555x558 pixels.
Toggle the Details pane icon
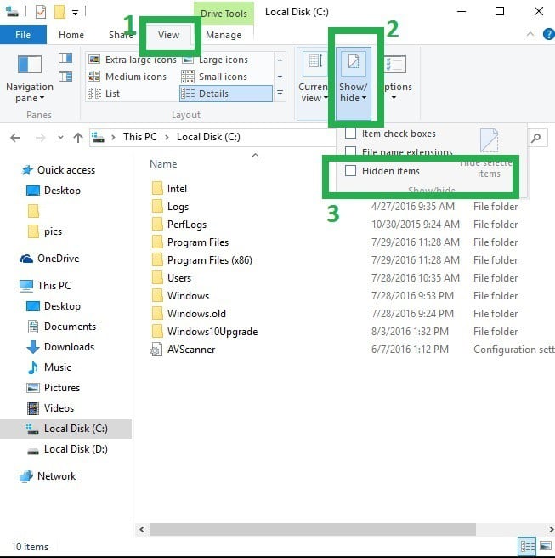tap(65, 77)
